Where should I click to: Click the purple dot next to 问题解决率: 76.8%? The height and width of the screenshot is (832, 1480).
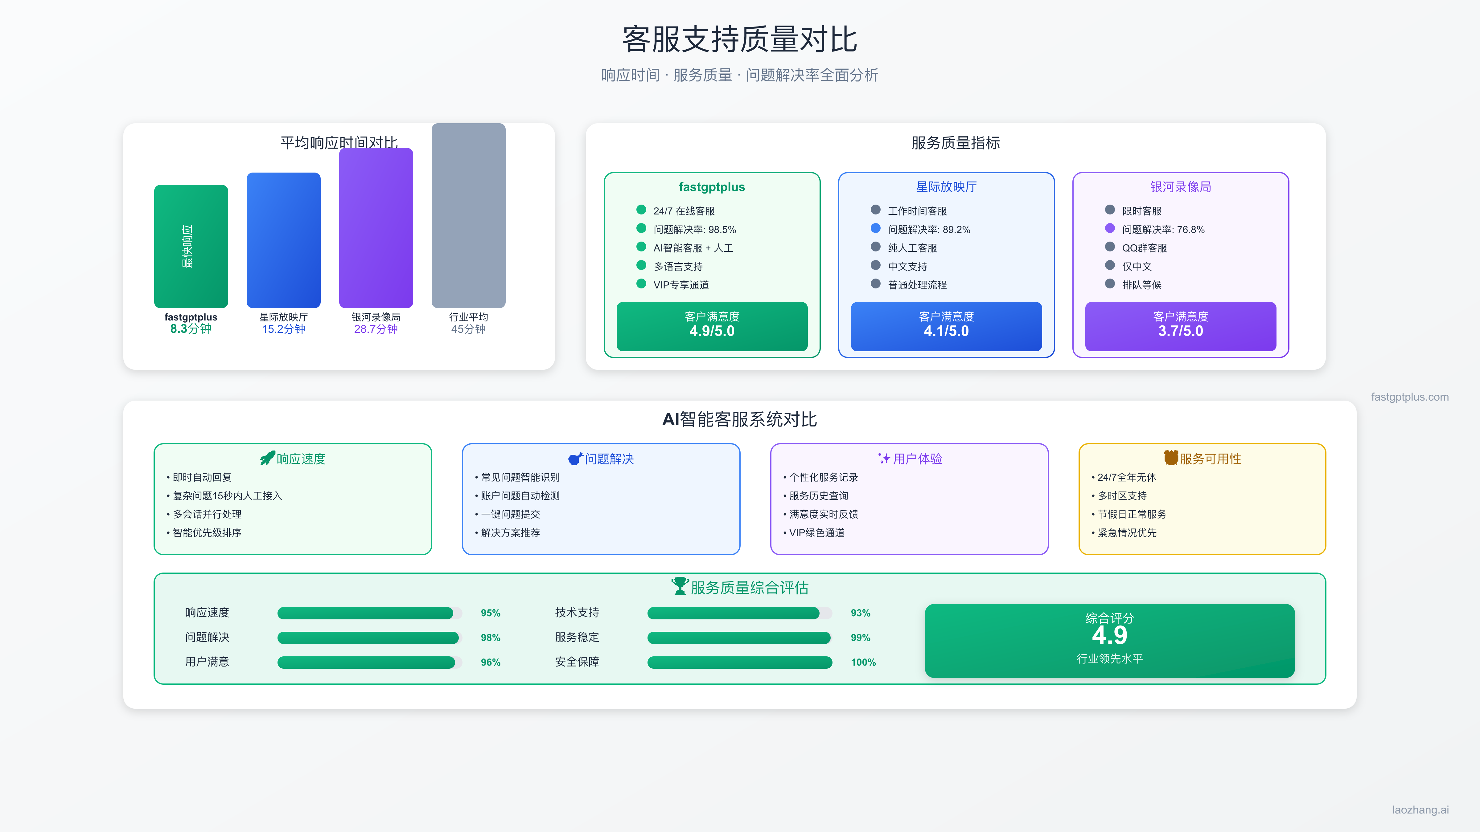pos(1110,228)
